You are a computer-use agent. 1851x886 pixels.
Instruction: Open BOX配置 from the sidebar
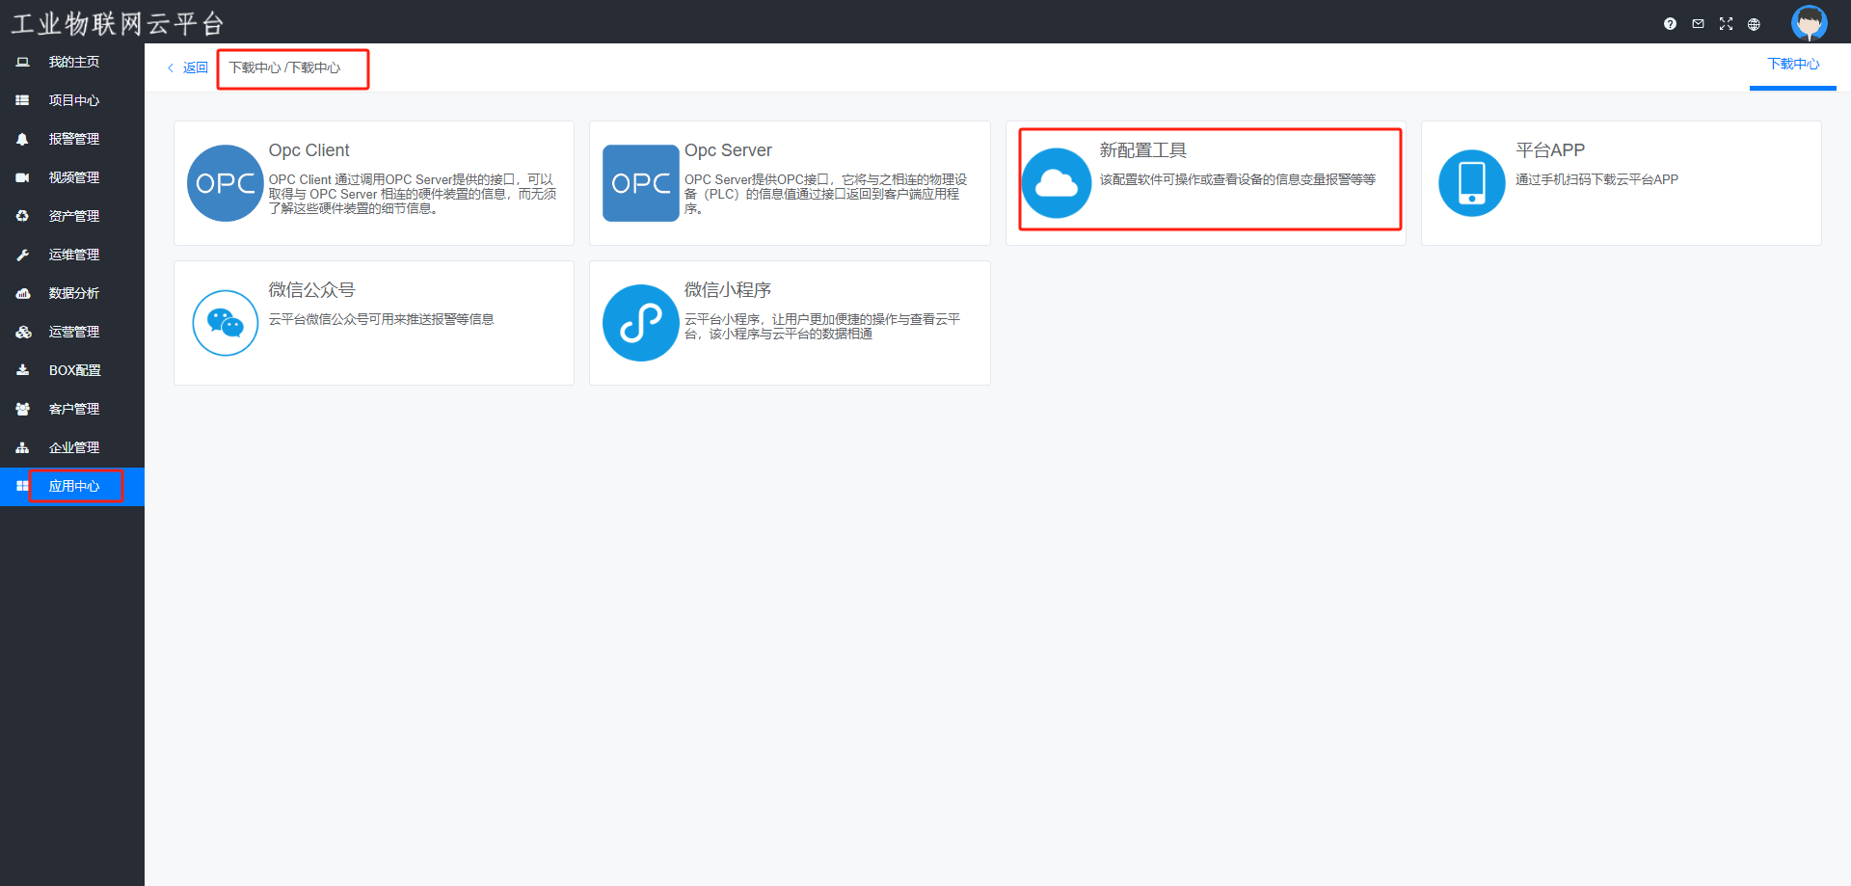[74, 370]
